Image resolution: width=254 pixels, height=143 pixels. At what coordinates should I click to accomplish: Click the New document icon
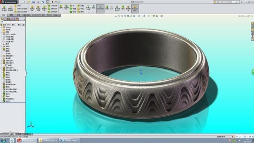click(24, 2)
